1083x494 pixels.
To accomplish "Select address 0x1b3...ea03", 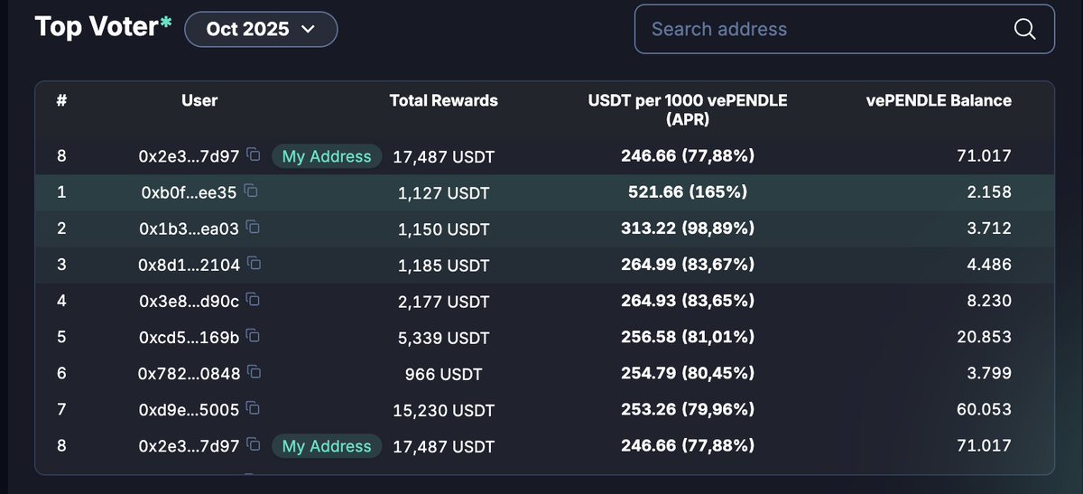I will pos(189,228).
